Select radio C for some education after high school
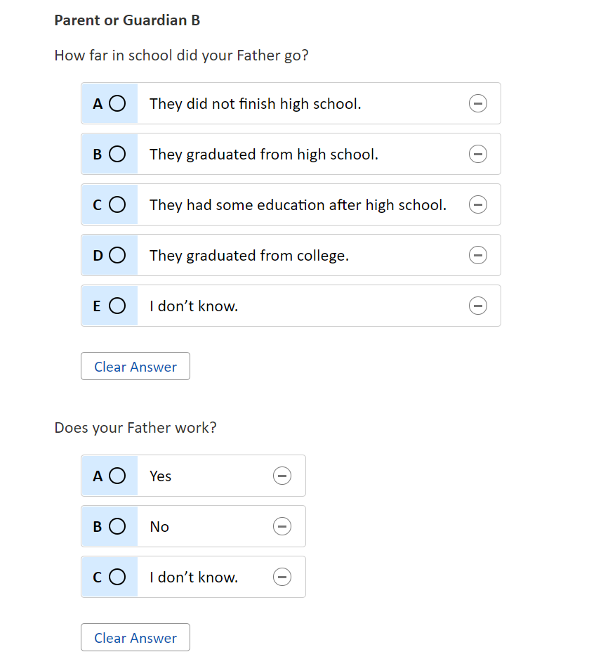 coord(117,205)
